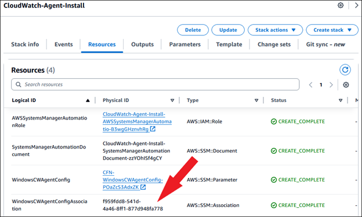Collapse panel using top-right chevron arrow
Viewport: 362px width, 217px height.
[356, 5]
